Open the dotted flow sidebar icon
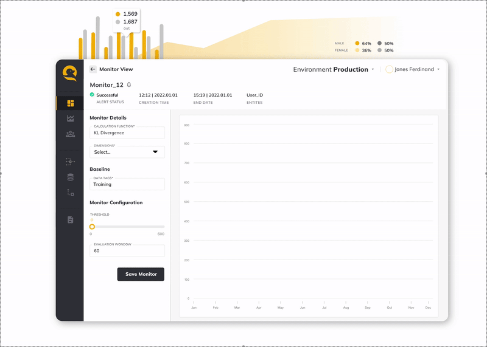The width and height of the screenshot is (487, 347). (x=71, y=193)
